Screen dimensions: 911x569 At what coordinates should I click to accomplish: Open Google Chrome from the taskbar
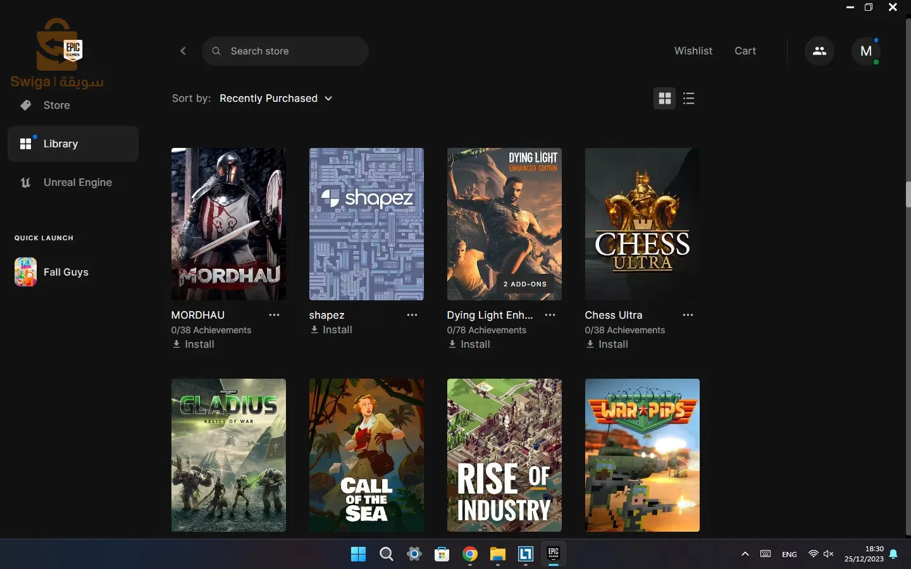click(x=469, y=554)
